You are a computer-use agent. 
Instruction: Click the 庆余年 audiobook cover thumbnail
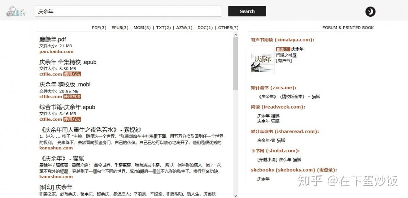pyautogui.click(x=263, y=60)
